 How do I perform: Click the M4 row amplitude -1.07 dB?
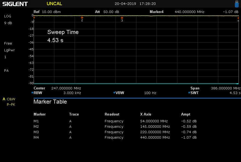189,138
